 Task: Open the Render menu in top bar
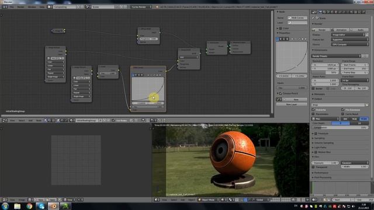coord(21,7)
